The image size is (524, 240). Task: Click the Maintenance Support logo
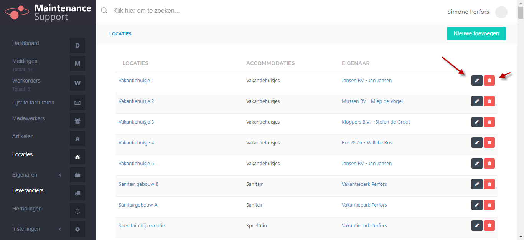tap(48, 12)
